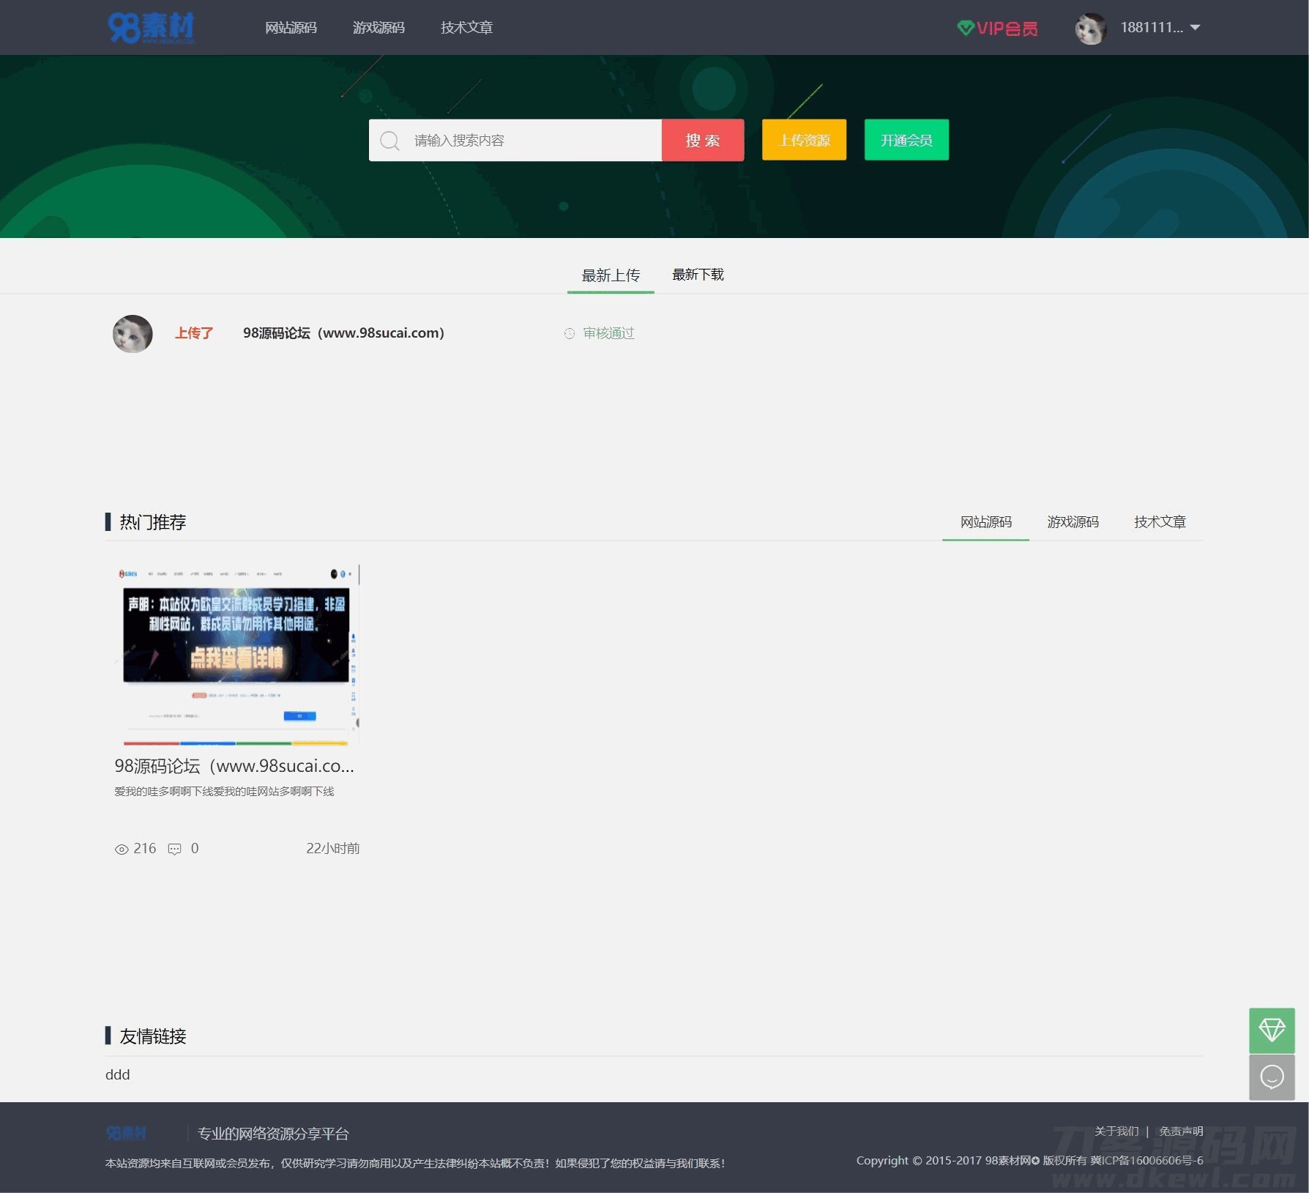Open the 98源码论坛 resource thumbnail
Viewport: 1309px width, 1193px height.
pyautogui.click(x=236, y=654)
